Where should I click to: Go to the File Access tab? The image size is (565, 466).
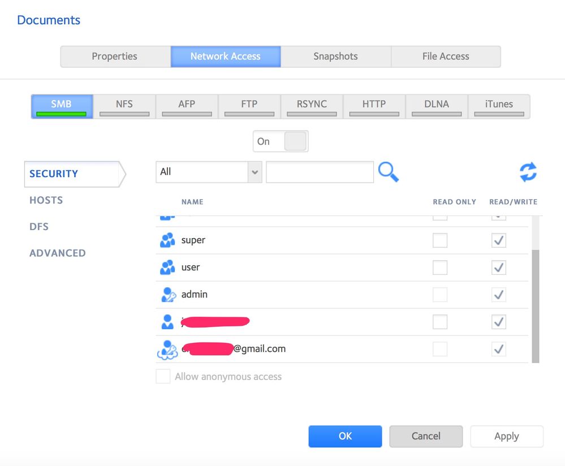446,57
